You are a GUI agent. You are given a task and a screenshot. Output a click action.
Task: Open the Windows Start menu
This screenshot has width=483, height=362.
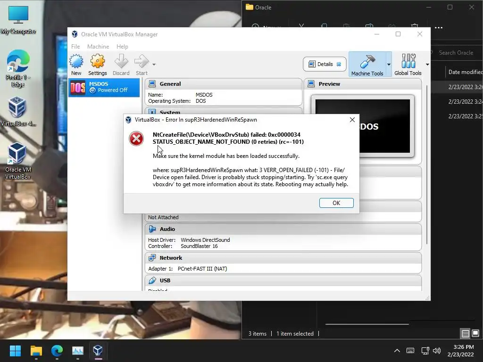click(x=15, y=351)
